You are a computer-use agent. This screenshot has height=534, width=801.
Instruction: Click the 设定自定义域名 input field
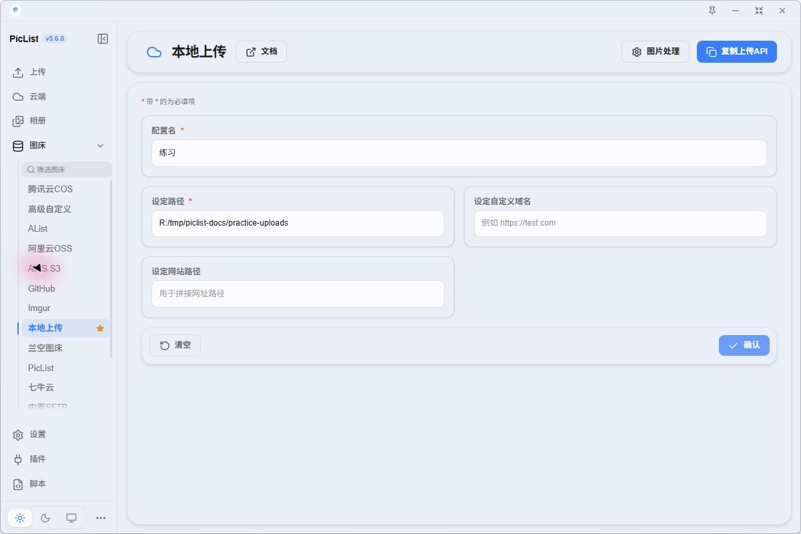(620, 223)
